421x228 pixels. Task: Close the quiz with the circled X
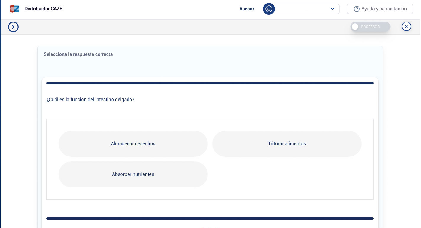point(406,27)
